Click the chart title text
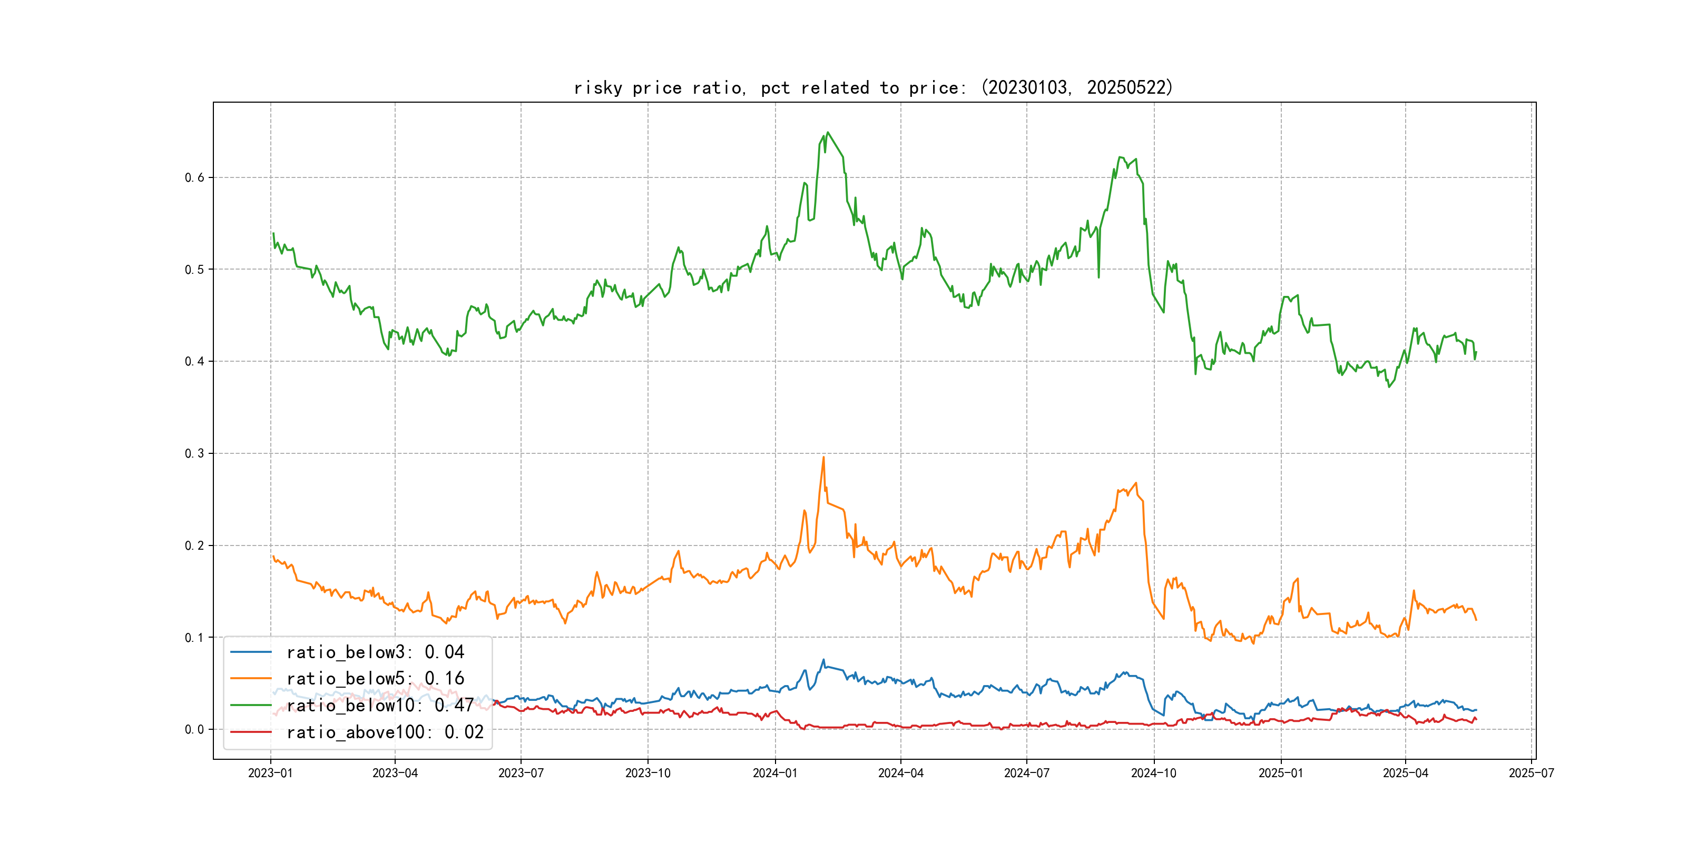This screenshot has width=1707, height=853. tap(872, 87)
